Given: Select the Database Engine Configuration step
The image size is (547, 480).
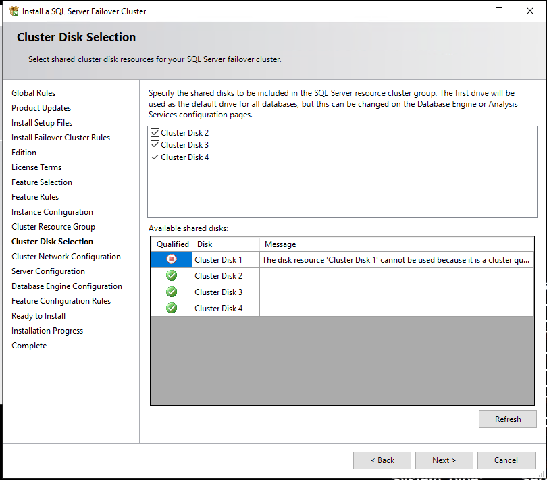Looking at the screenshot, I should coord(67,286).
